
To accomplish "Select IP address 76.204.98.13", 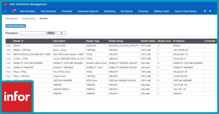I will click(x=180, y=59).
